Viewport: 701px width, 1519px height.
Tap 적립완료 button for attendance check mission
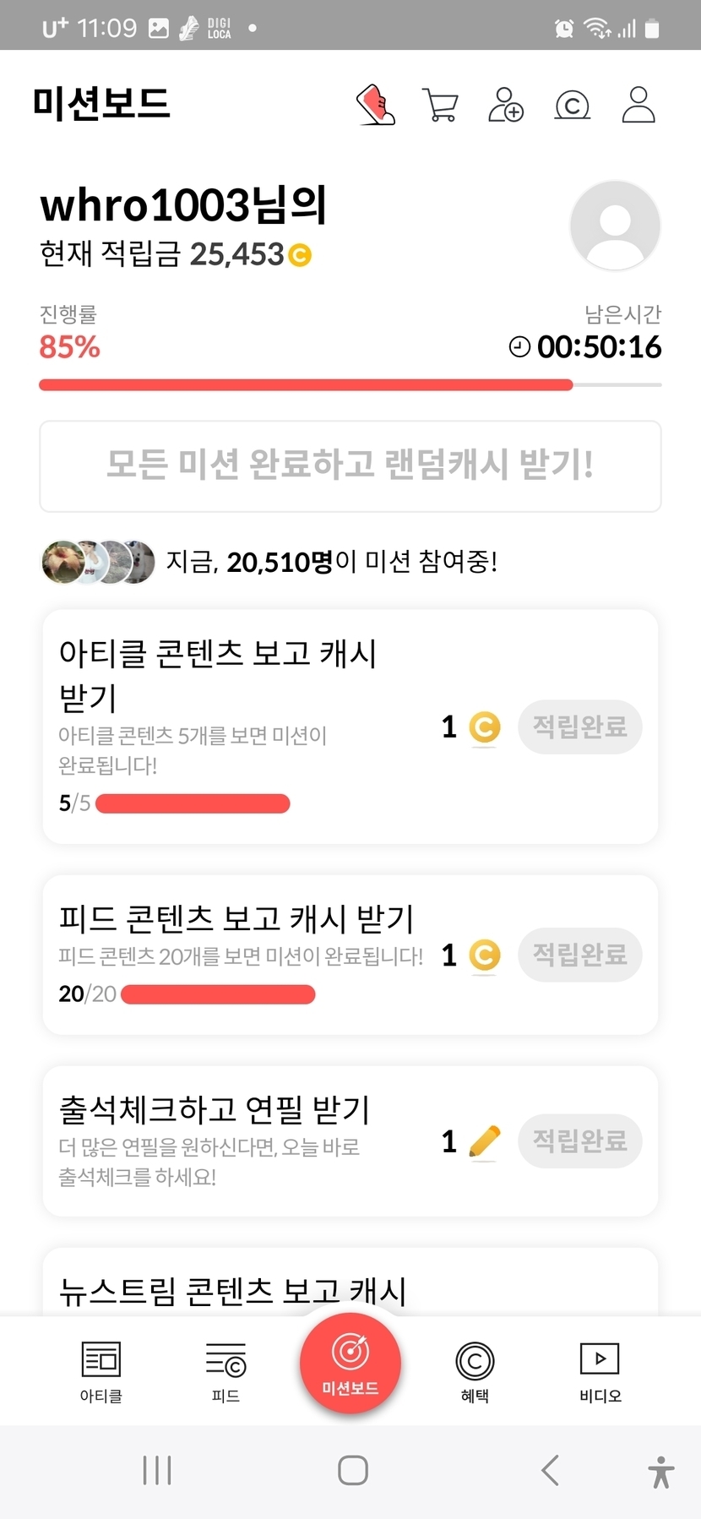tap(579, 1141)
